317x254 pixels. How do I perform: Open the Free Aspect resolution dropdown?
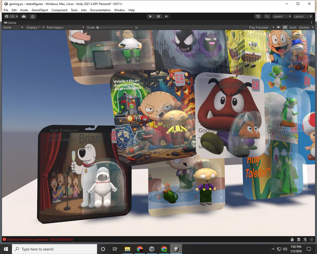coord(65,28)
